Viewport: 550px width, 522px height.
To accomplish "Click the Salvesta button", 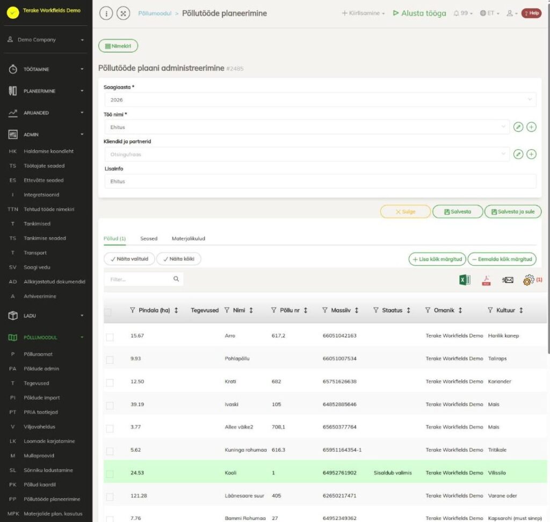I will (x=458, y=211).
